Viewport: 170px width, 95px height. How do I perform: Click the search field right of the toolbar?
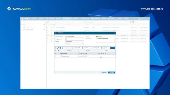tap(142, 22)
